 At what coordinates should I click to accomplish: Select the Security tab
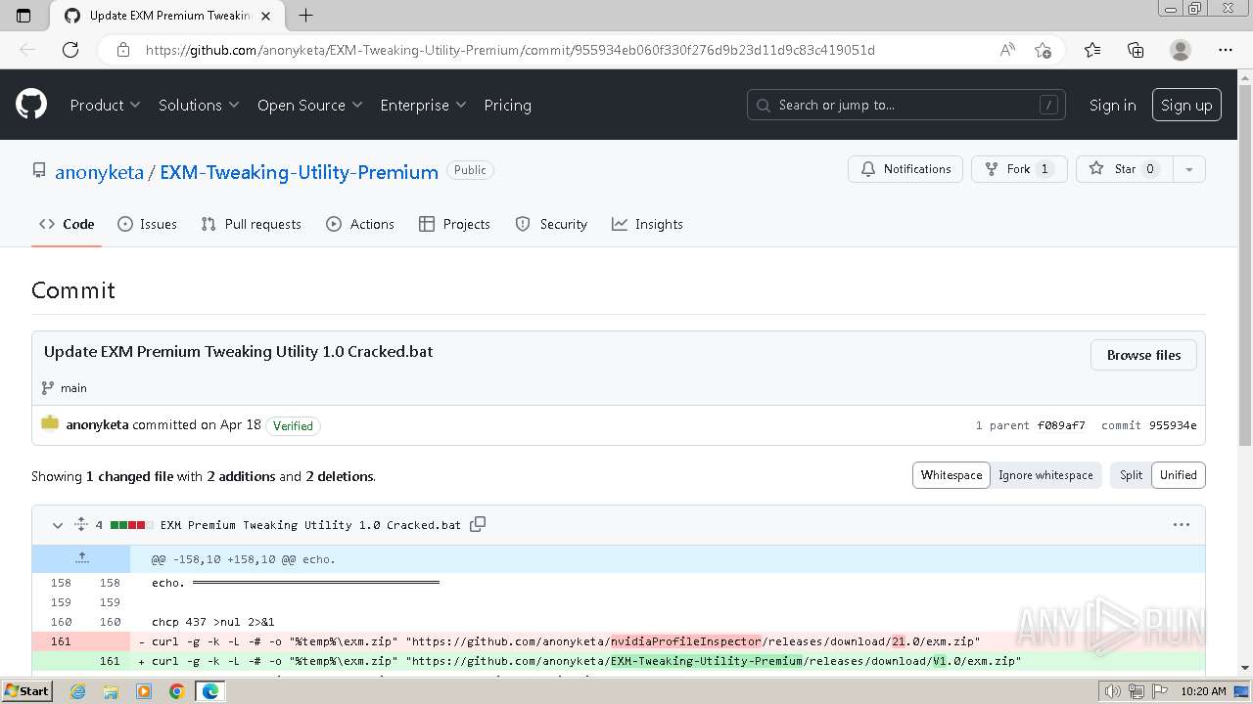pyautogui.click(x=551, y=224)
